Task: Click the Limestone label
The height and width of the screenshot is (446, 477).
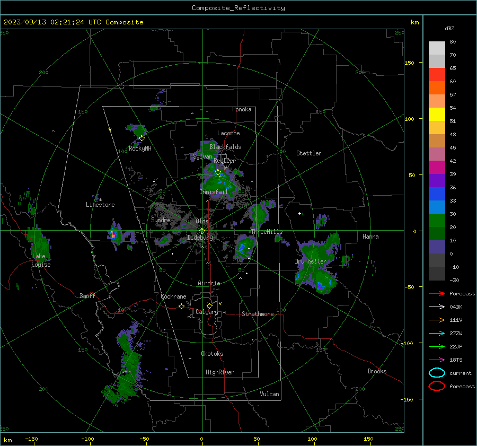Action: (100, 205)
